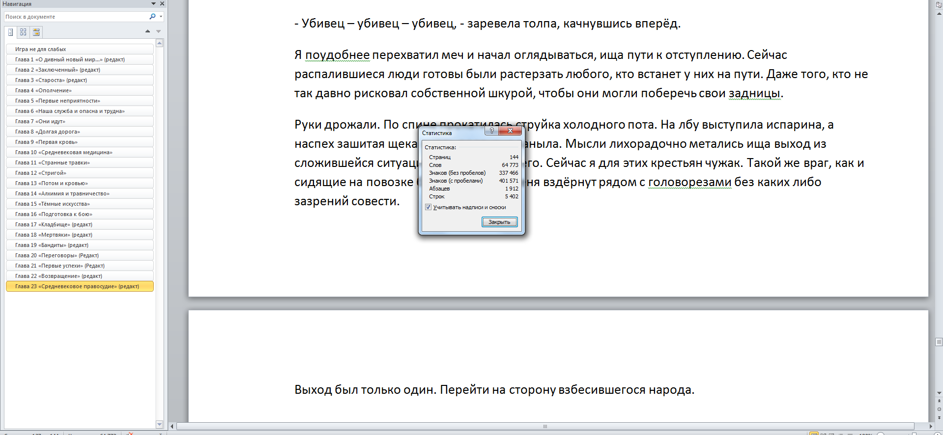Open the browse search results tab
The height and width of the screenshot is (435, 943).
[x=36, y=32]
